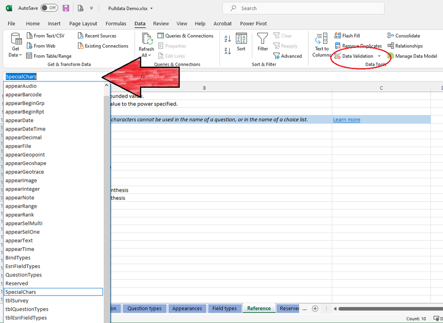The image size is (443, 323).
Task: Click Remove Duplicates
Action: coord(358,46)
